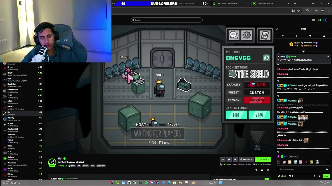Collapse the gift leaderboard with down arrow
The width and height of the screenshot is (332, 186).
tap(303, 51)
